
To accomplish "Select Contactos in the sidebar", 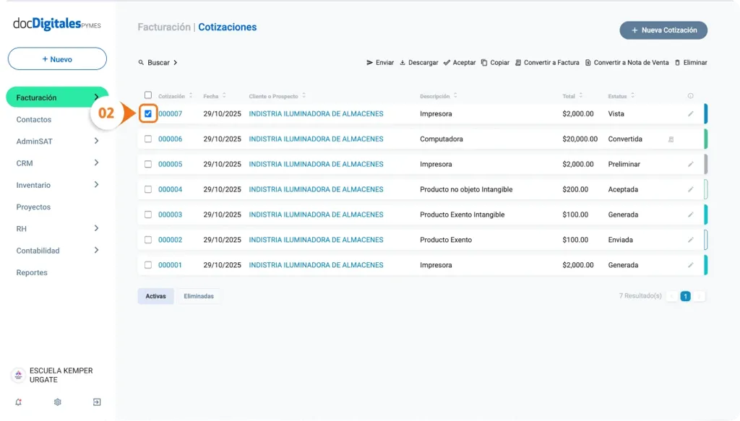I will pos(33,119).
